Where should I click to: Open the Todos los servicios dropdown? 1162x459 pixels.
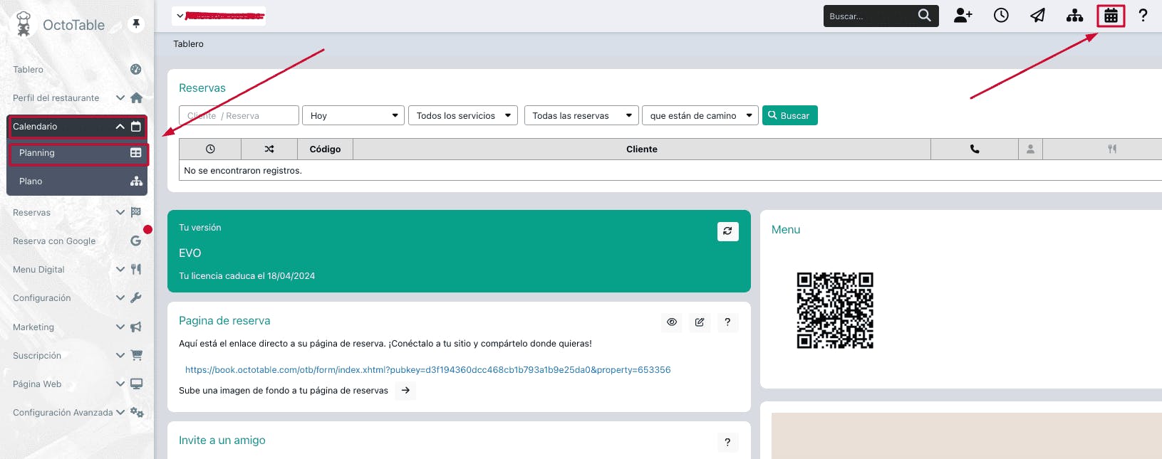click(463, 115)
